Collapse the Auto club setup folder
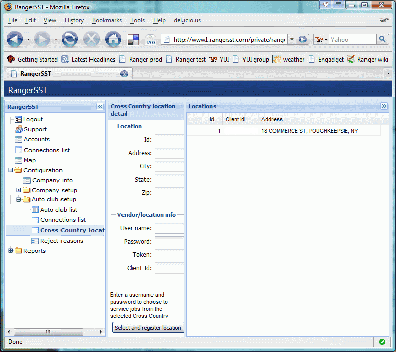Image resolution: width=396 pixels, height=352 pixels. [19, 200]
